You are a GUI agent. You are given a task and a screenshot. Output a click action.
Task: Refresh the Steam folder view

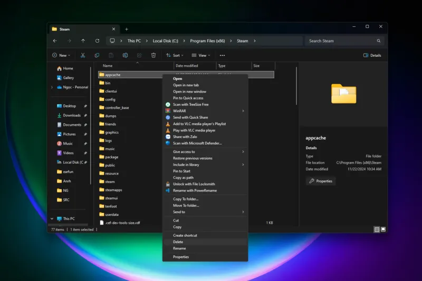[97, 41]
